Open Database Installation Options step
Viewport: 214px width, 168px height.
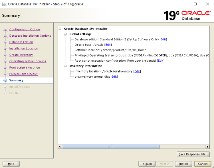click(30, 36)
